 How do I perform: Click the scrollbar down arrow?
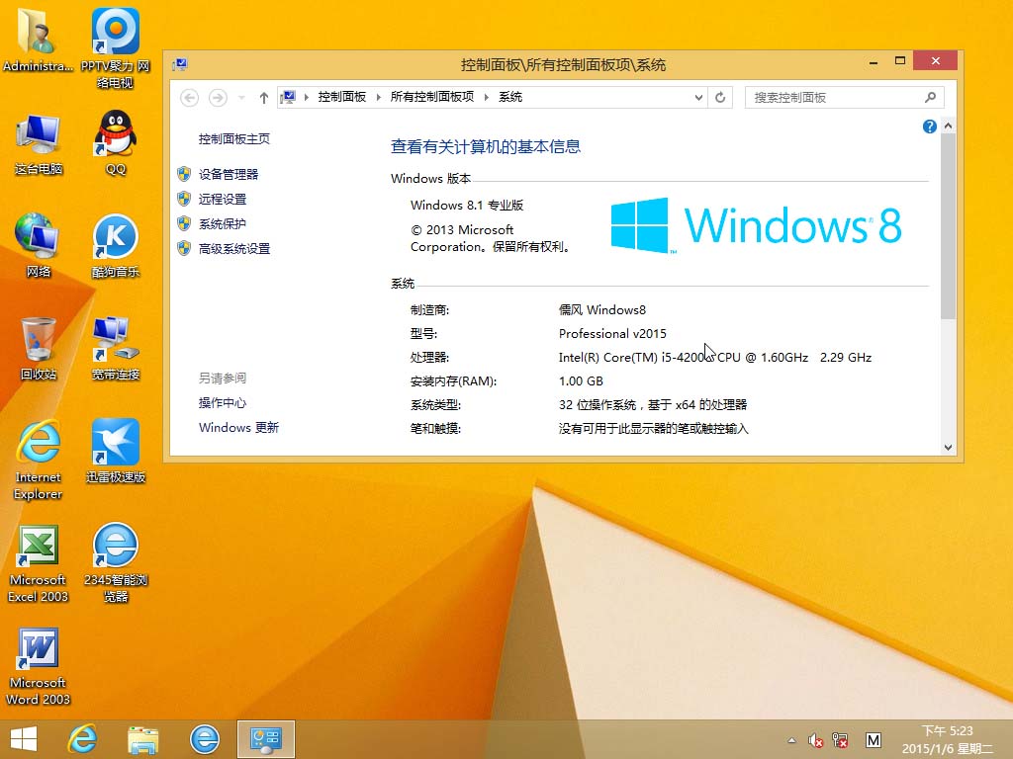[x=948, y=448]
